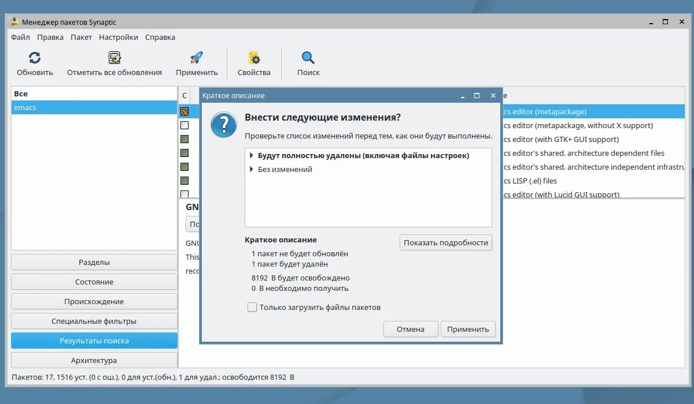694x404 pixels.
Task: Click status box of 'metapackage, without X support' row
Action: (184, 125)
